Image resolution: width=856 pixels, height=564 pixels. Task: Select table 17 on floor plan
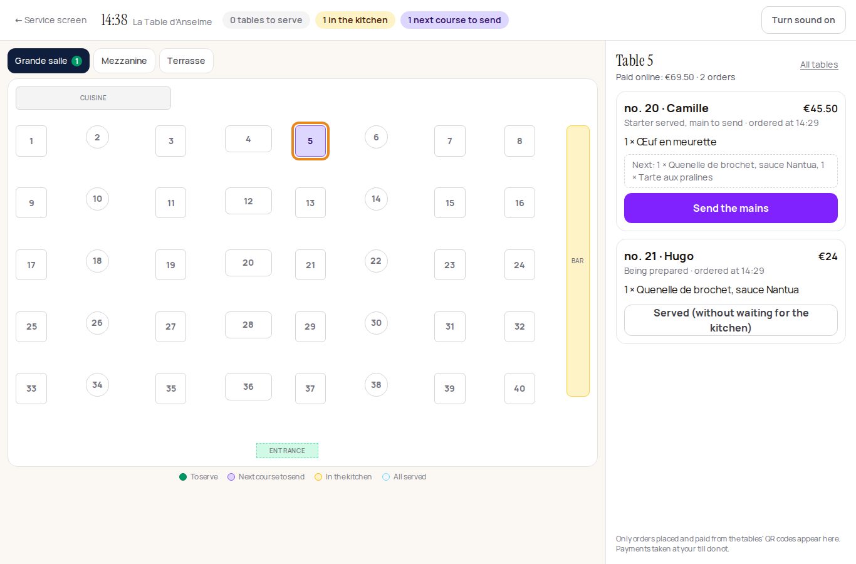point(31,265)
